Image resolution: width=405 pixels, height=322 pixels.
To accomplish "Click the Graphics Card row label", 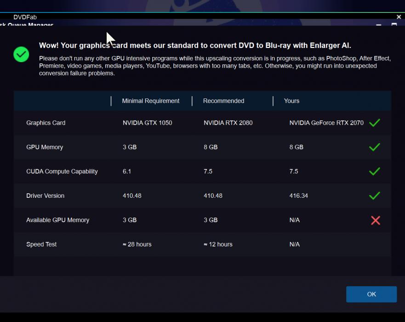I will pos(46,123).
